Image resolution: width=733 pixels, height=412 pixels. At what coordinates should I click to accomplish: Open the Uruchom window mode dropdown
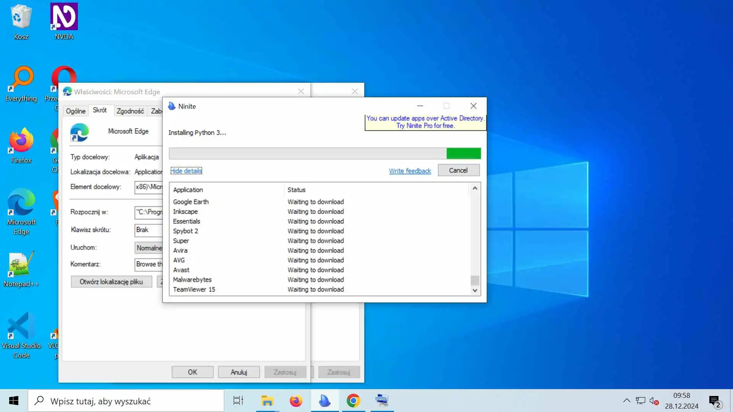(x=149, y=248)
